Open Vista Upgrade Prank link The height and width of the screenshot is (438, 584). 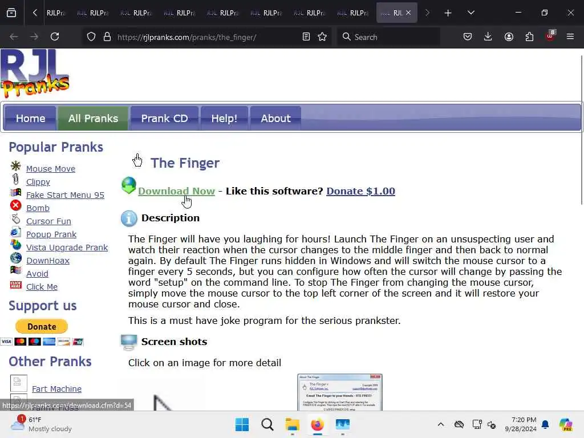coord(67,248)
